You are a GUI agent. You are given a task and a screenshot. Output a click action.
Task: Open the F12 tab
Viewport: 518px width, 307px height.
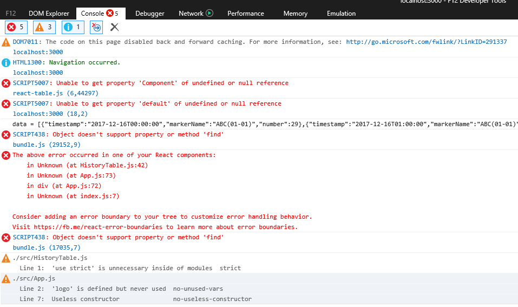(x=11, y=14)
